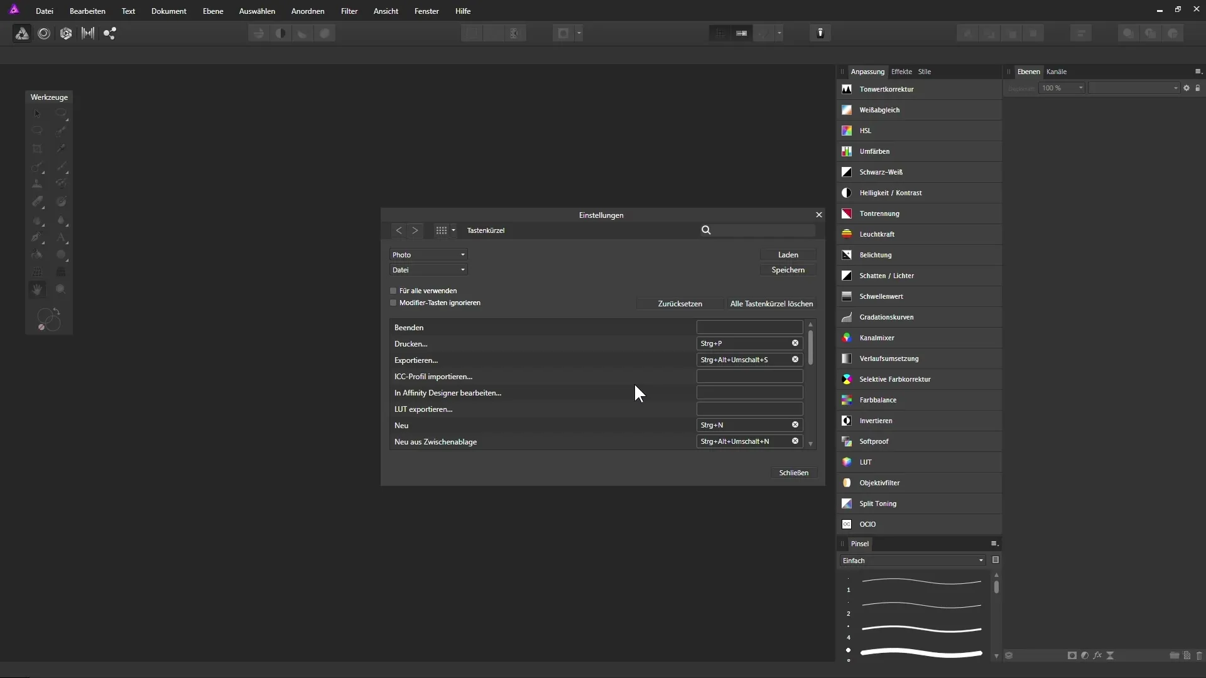The height and width of the screenshot is (678, 1206).
Task: Switch to the Stile tab
Action: [x=925, y=72]
